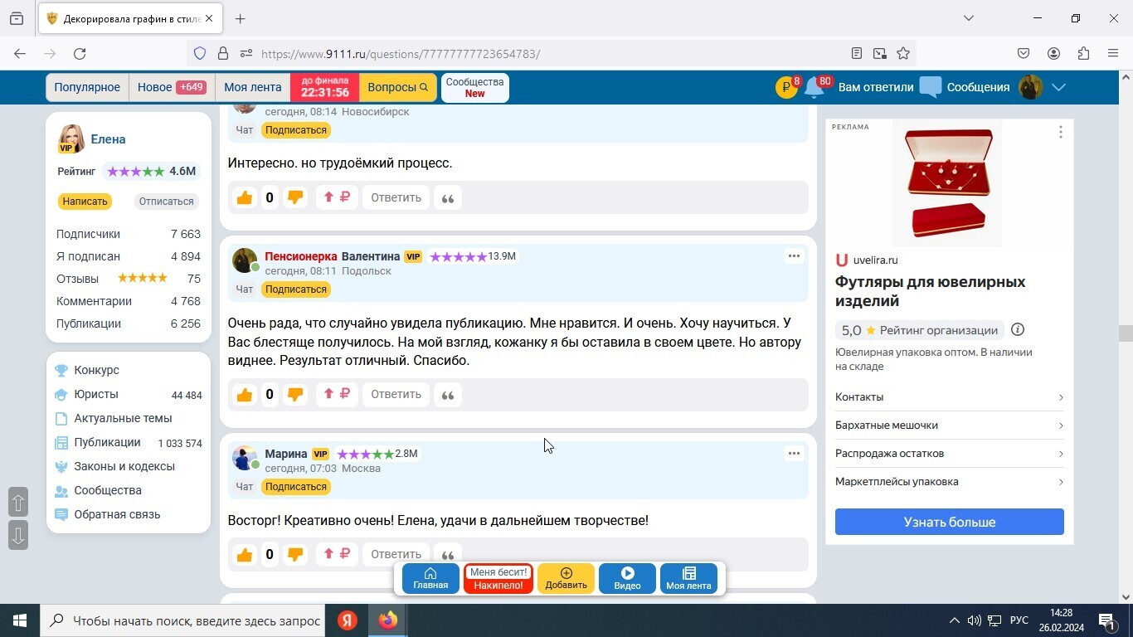Click the ruble coin balance icon
Screen dimensions: 1133x637
tap(785, 87)
